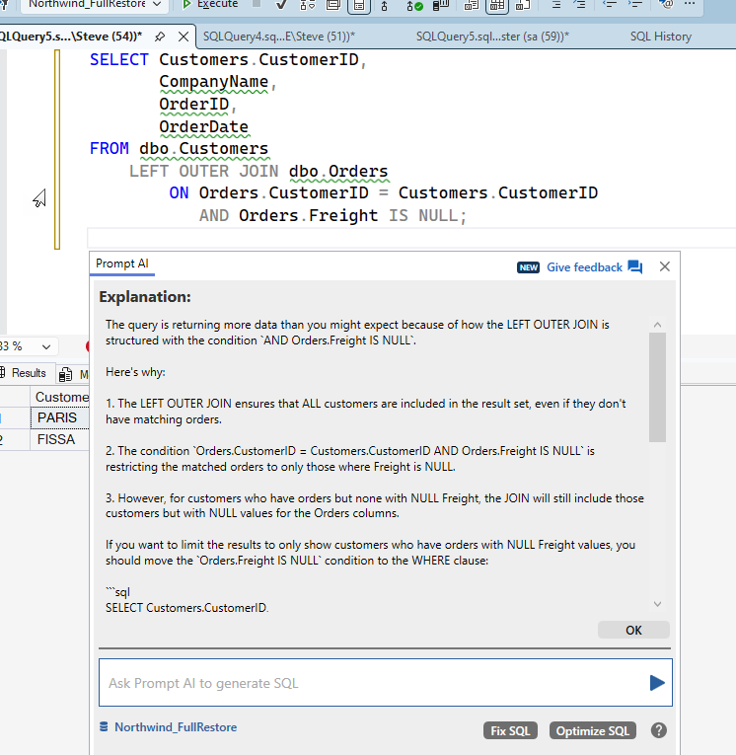Click the Northwind_FullRestore database icon in the panel footer
Image resolution: width=736 pixels, height=755 pixels.
[104, 727]
